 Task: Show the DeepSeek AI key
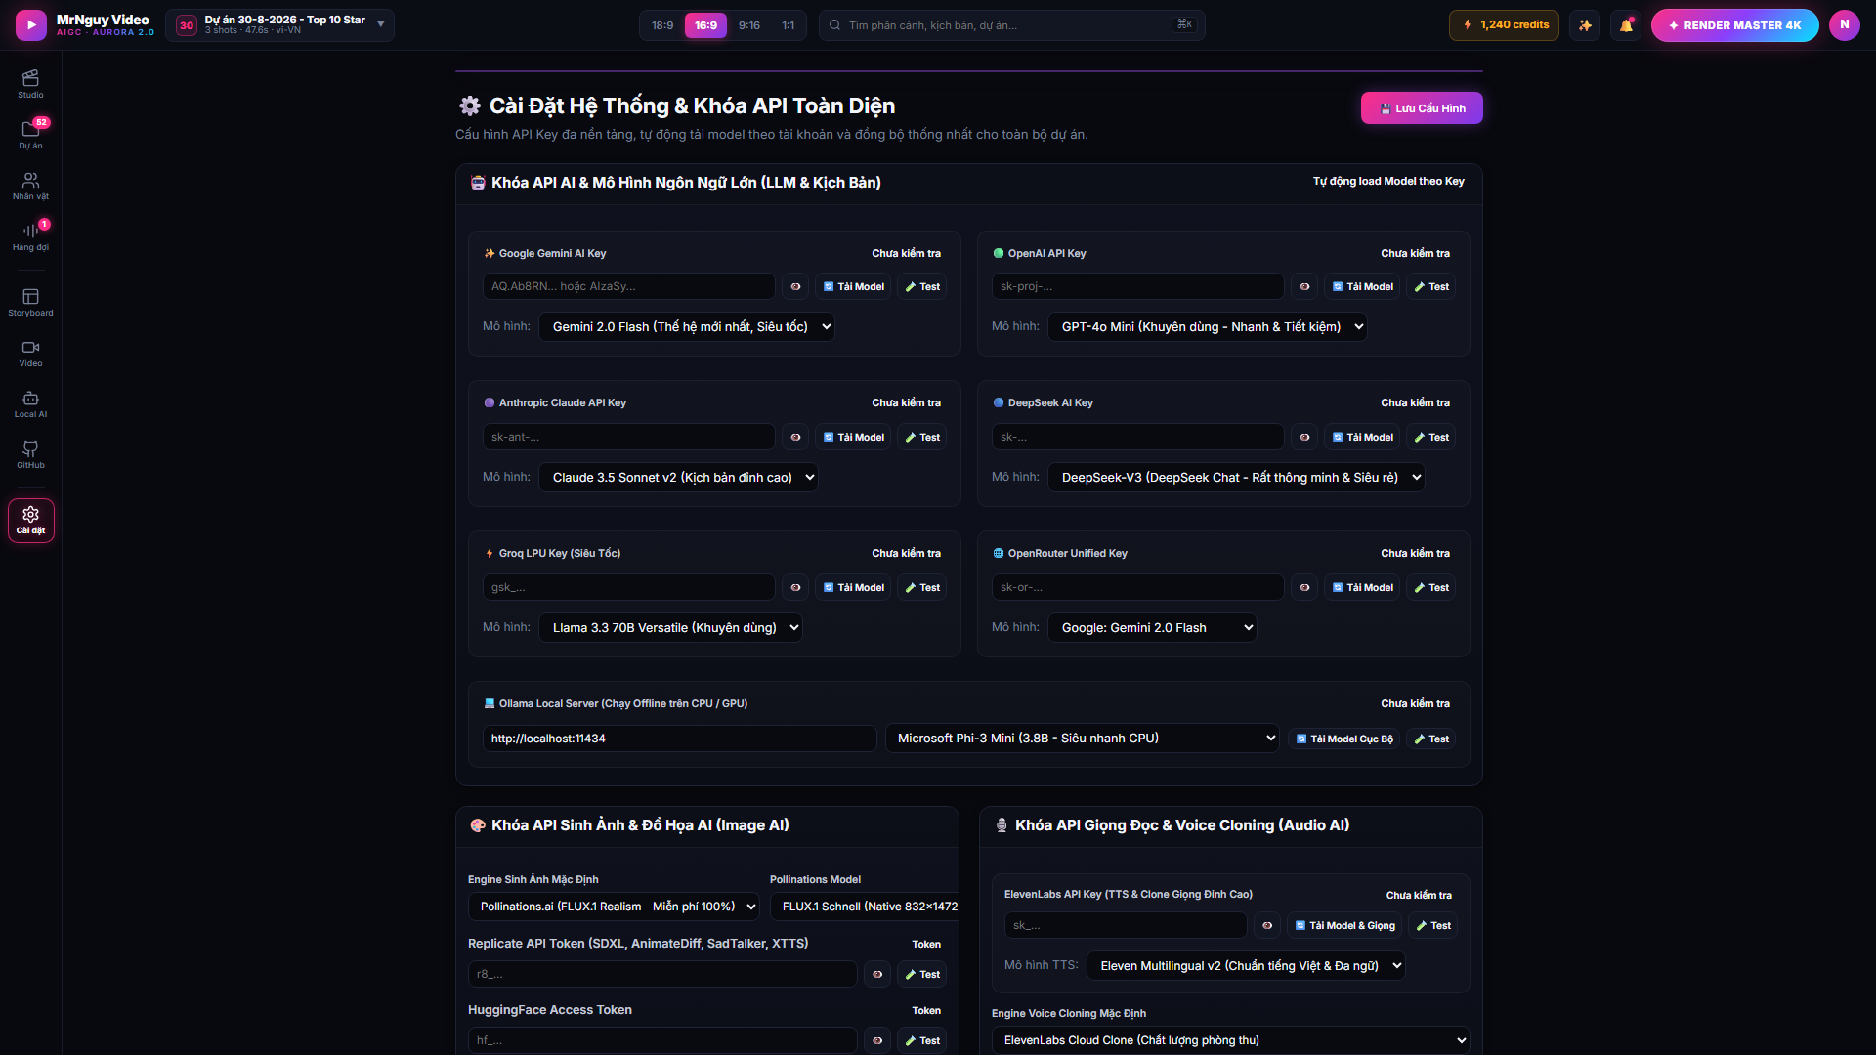pos(1304,437)
